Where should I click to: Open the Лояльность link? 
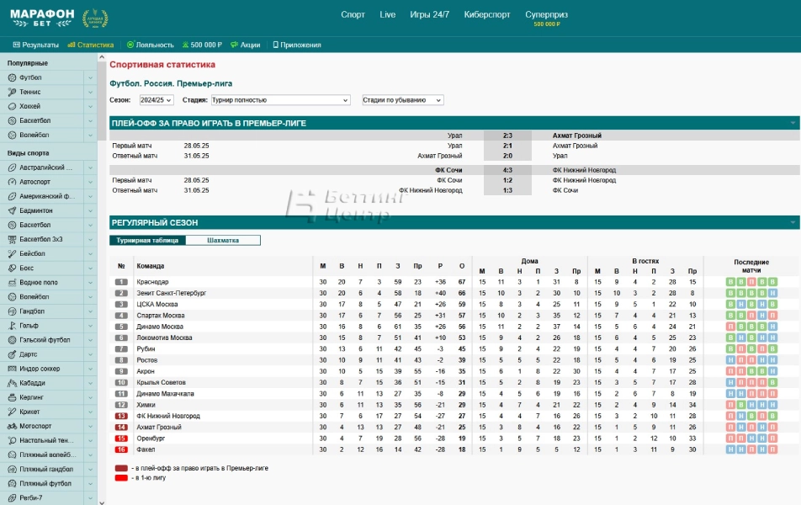pyautogui.click(x=150, y=45)
